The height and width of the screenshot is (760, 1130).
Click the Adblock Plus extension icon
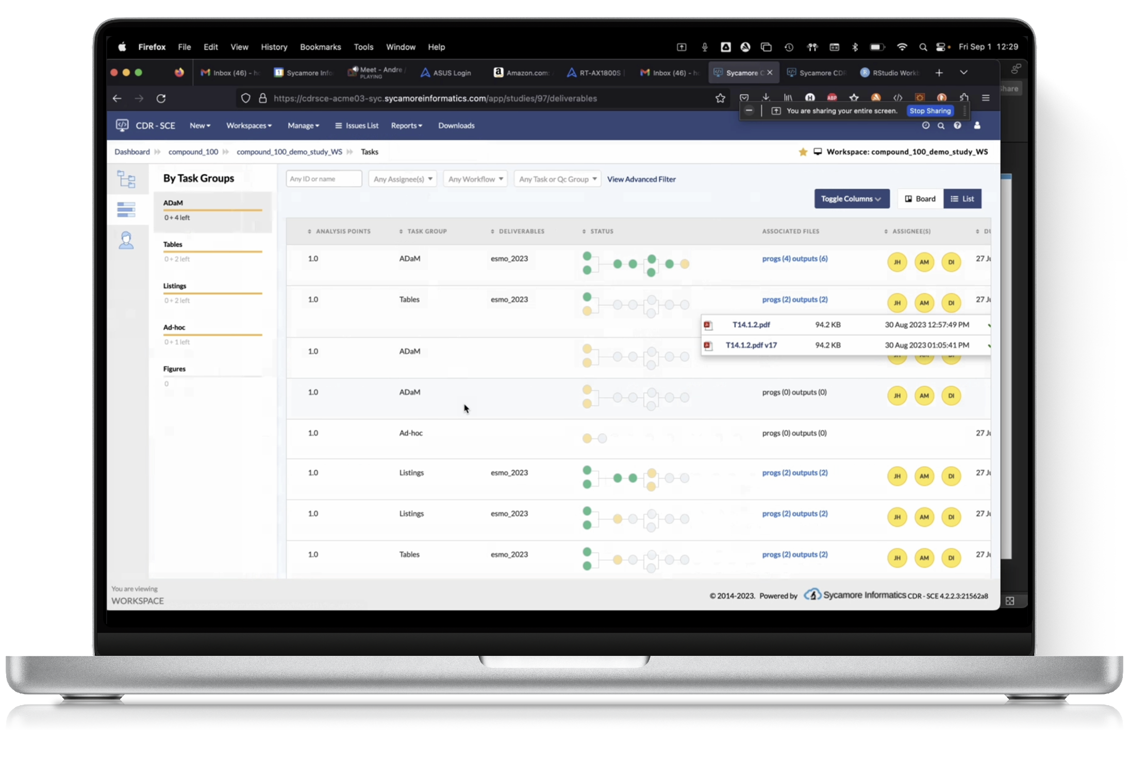832,97
